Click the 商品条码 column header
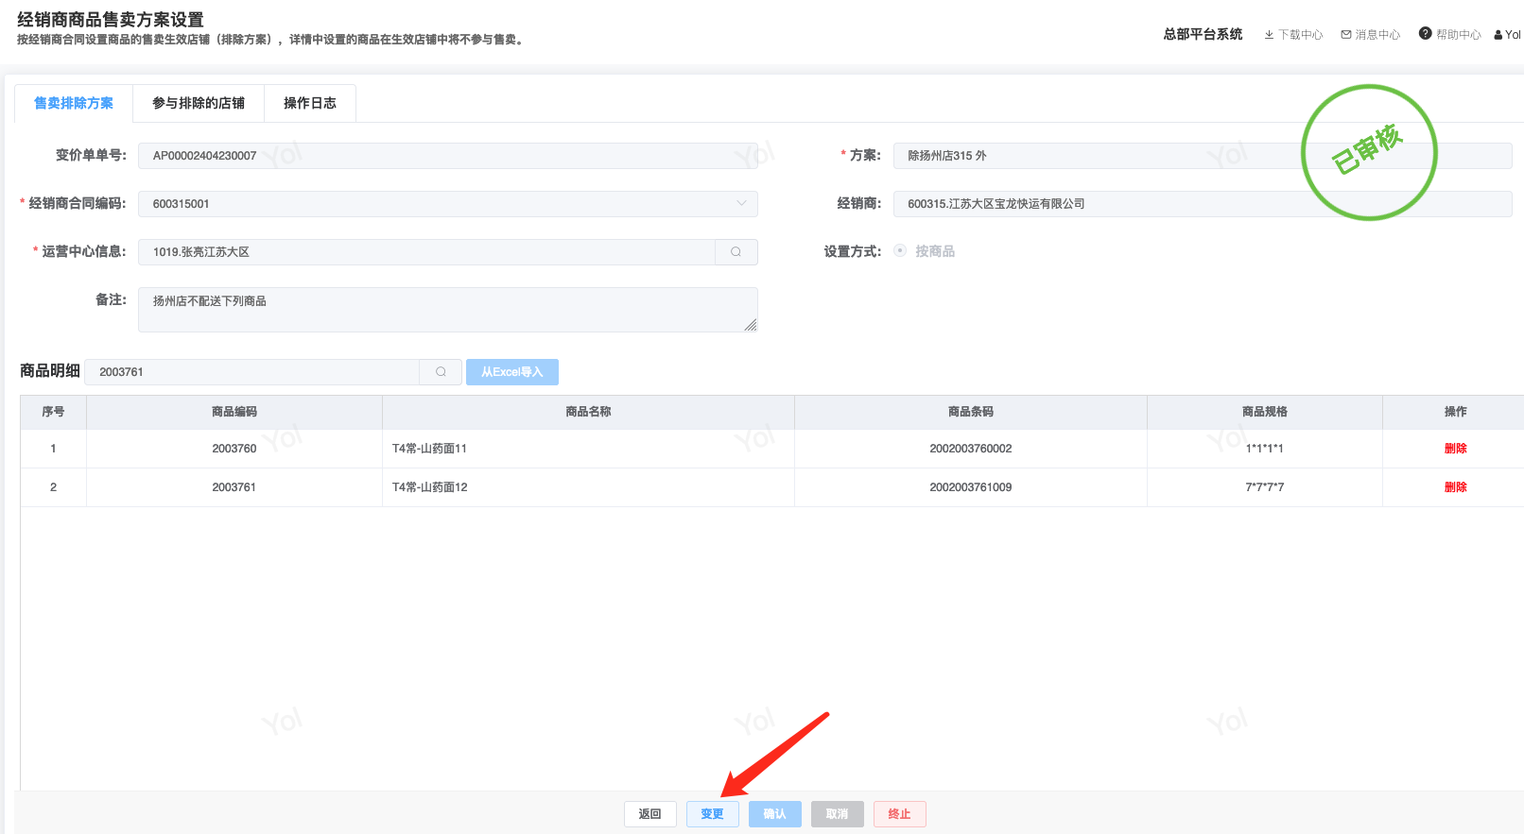Image resolution: width=1524 pixels, height=834 pixels. tap(971, 412)
